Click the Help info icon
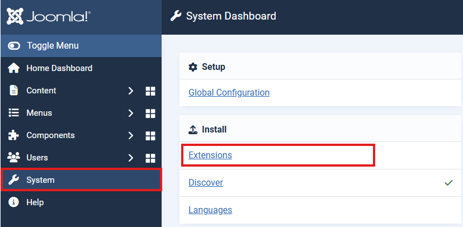Image resolution: width=463 pixels, height=227 pixels. click(14, 202)
